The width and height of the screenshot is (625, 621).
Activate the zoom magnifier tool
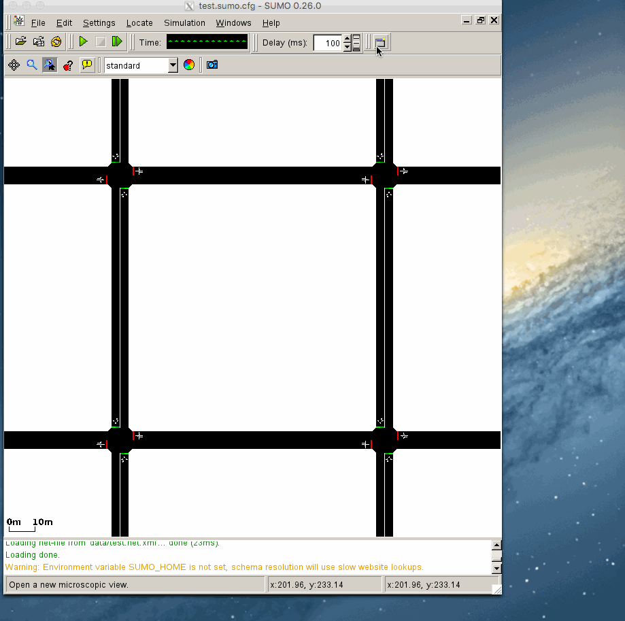pos(31,65)
